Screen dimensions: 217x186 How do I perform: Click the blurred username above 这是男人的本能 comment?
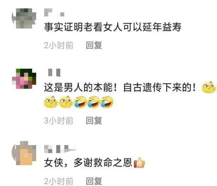point(54,72)
